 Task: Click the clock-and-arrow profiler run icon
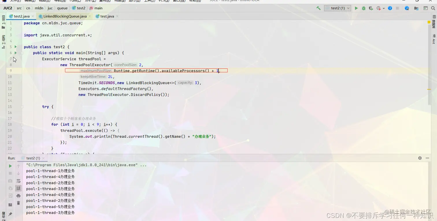click(x=379, y=8)
